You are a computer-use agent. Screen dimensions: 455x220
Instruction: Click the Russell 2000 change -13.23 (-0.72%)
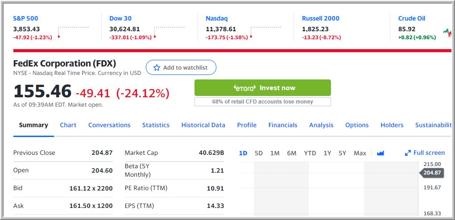(322, 37)
